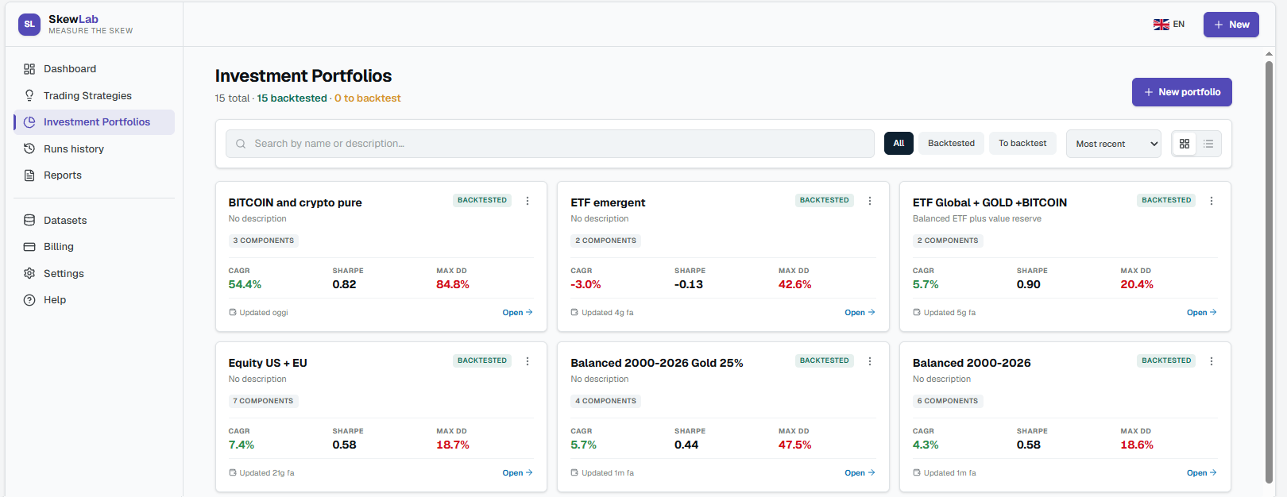Image resolution: width=1287 pixels, height=497 pixels.
Task: Click the 47.5% max drawdown value
Action: 795,445
